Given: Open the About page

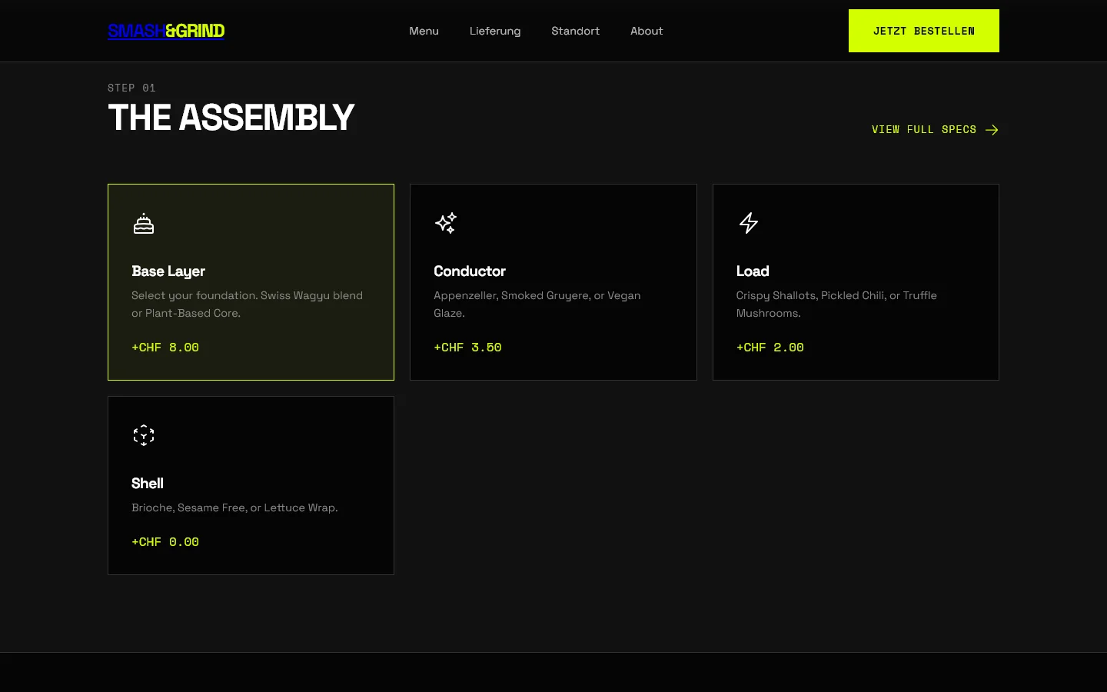Looking at the screenshot, I should pos(647,31).
